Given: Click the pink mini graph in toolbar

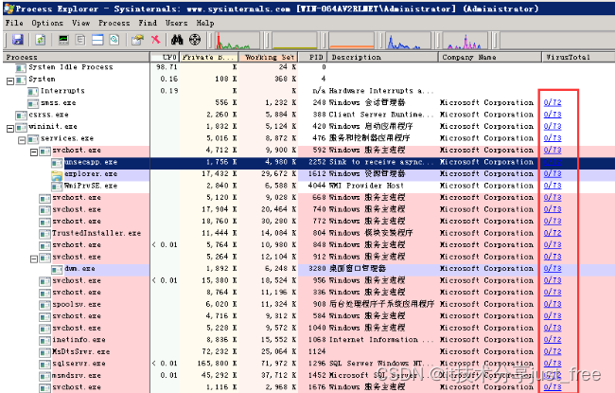Looking at the screenshot, I should tap(466, 41).
